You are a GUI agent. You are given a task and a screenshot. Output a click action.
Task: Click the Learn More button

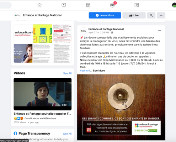pos(105,15)
